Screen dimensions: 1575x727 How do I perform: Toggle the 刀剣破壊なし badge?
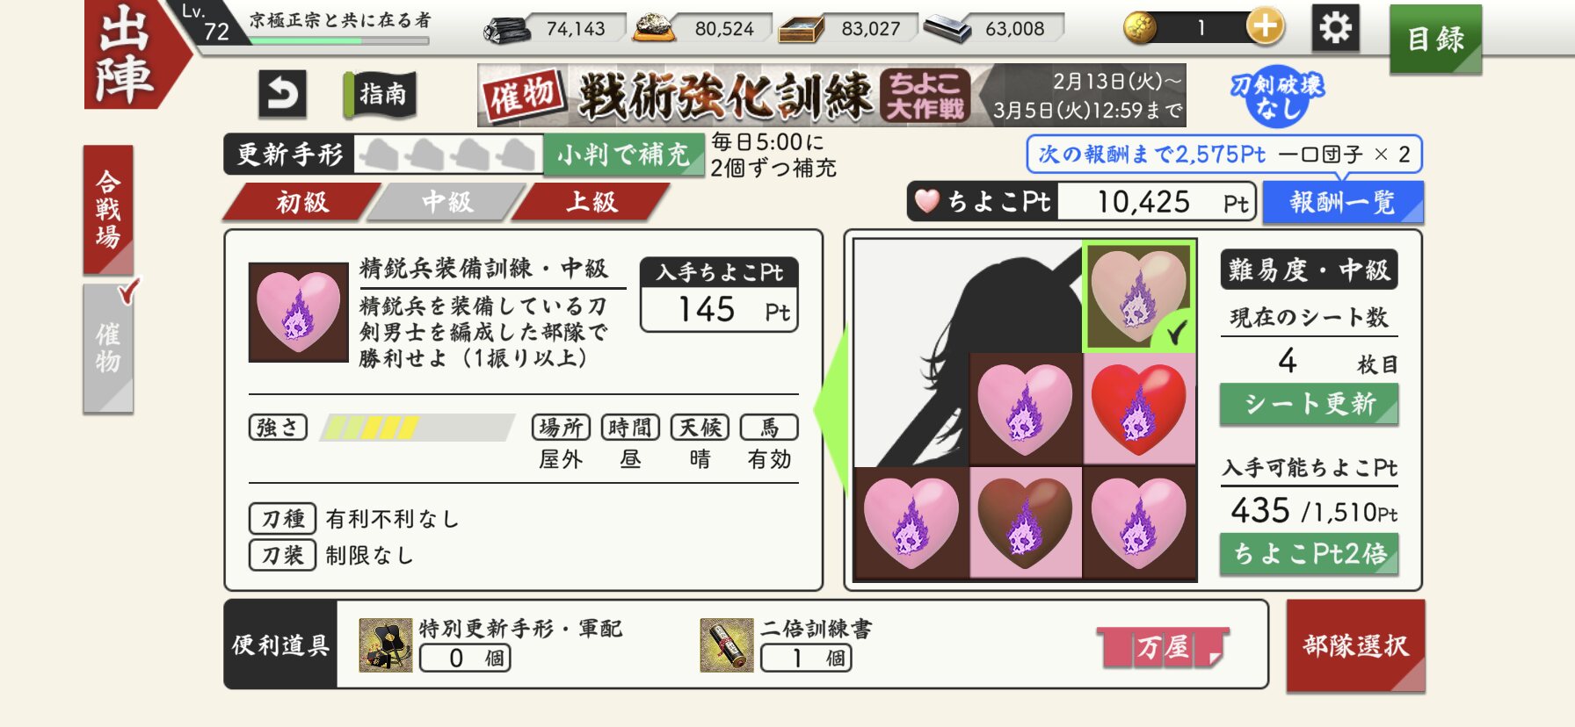pyautogui.click(x=1277, y=96)
